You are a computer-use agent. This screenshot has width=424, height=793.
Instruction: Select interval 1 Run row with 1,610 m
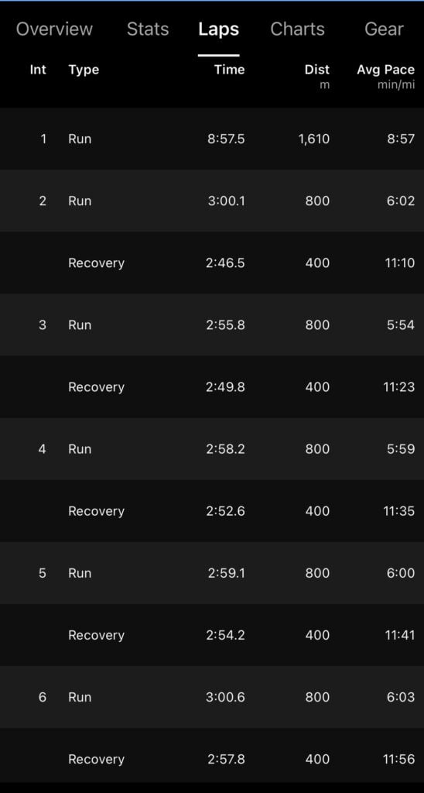click(212, 139)
